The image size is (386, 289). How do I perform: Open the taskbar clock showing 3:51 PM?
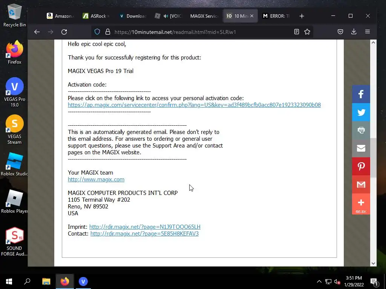click(x=354, y=281)
